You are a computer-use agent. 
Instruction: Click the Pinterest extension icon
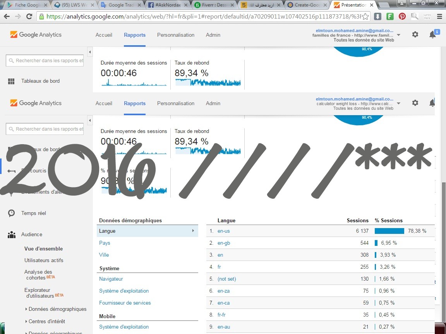pyautogui.click(x=402, y=17)
